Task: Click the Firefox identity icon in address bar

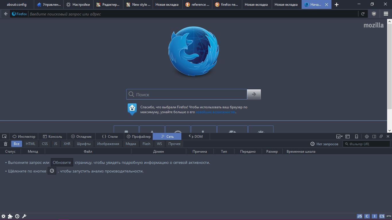Action: 19,14
